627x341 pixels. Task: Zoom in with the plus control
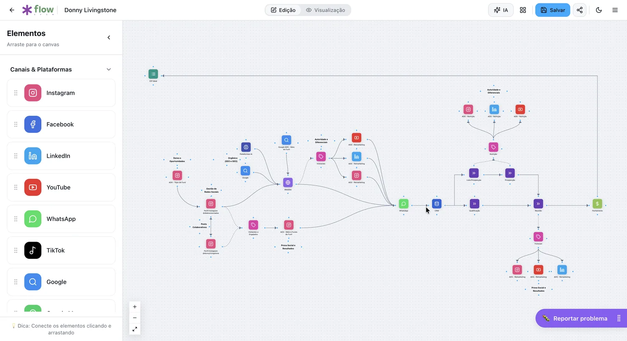(135, 307)
